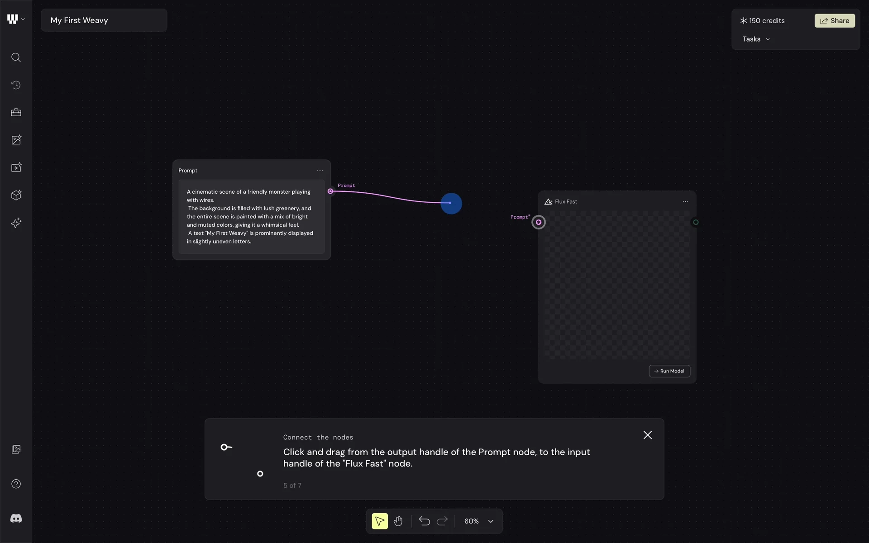Screen dimensions: 869x543
Task: Click the My First Weavy title field
Action: 104,20
